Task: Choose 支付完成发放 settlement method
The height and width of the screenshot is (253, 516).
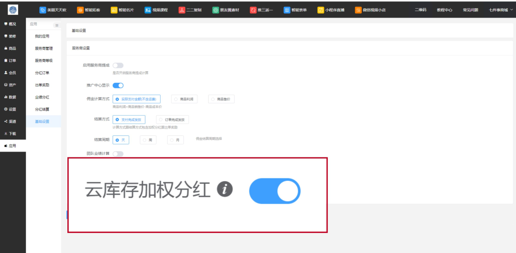Action: [129, 119]
